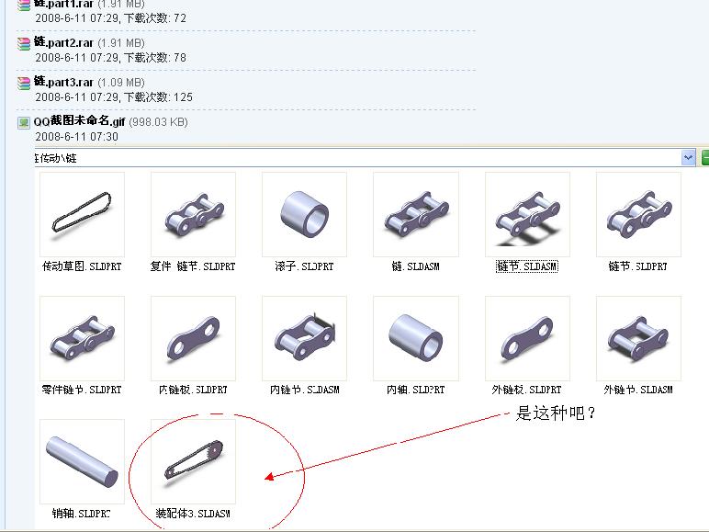Viewport: 709px width, 532px height.
Task: Click the 链.part3.rar archive icon
Action: pos(24,83)
